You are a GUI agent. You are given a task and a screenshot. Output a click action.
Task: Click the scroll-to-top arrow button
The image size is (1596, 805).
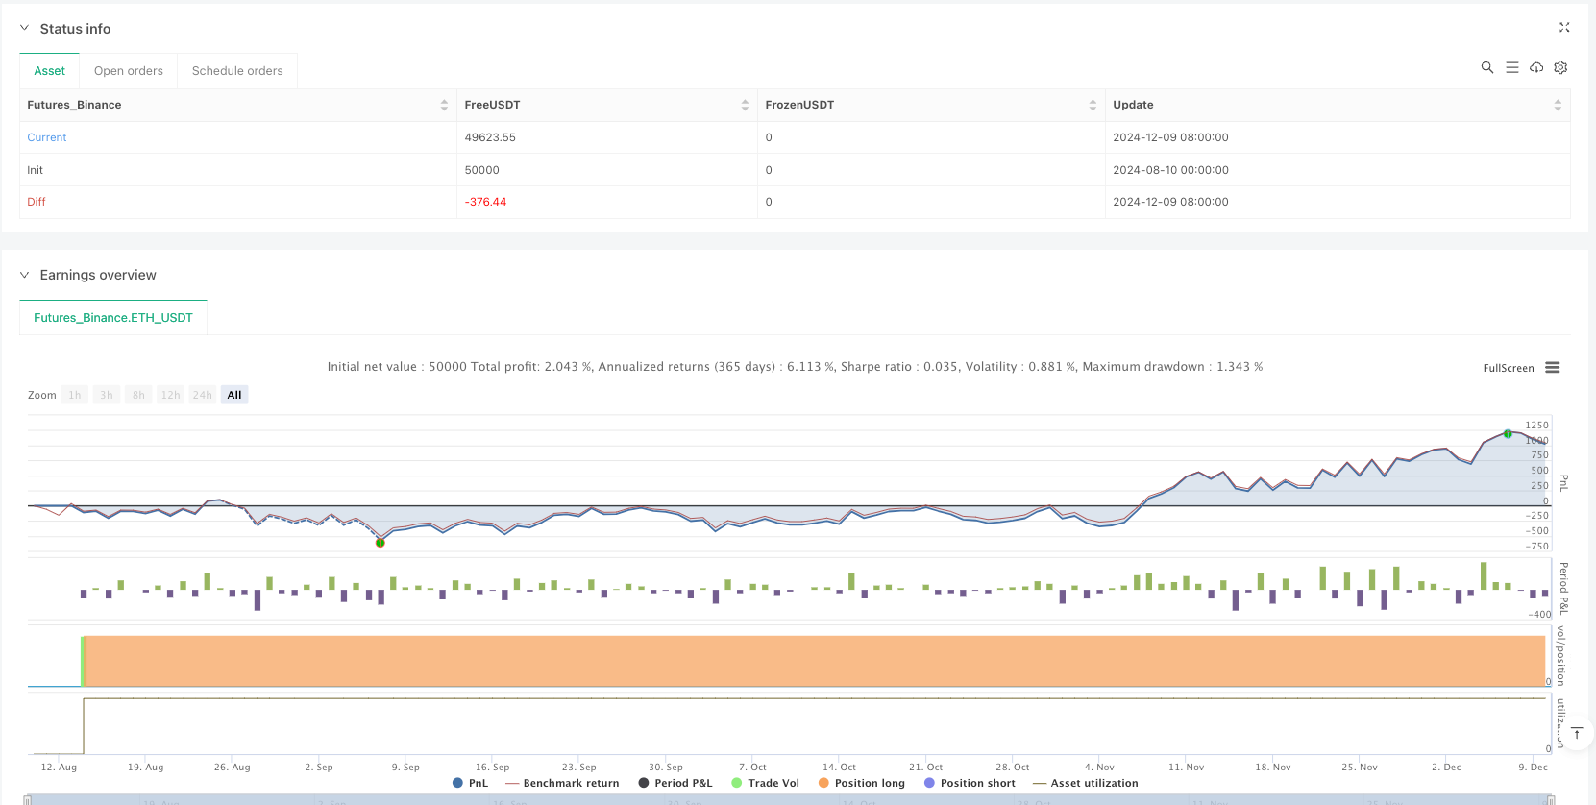pyautogui.click(x=1576, y=733)
